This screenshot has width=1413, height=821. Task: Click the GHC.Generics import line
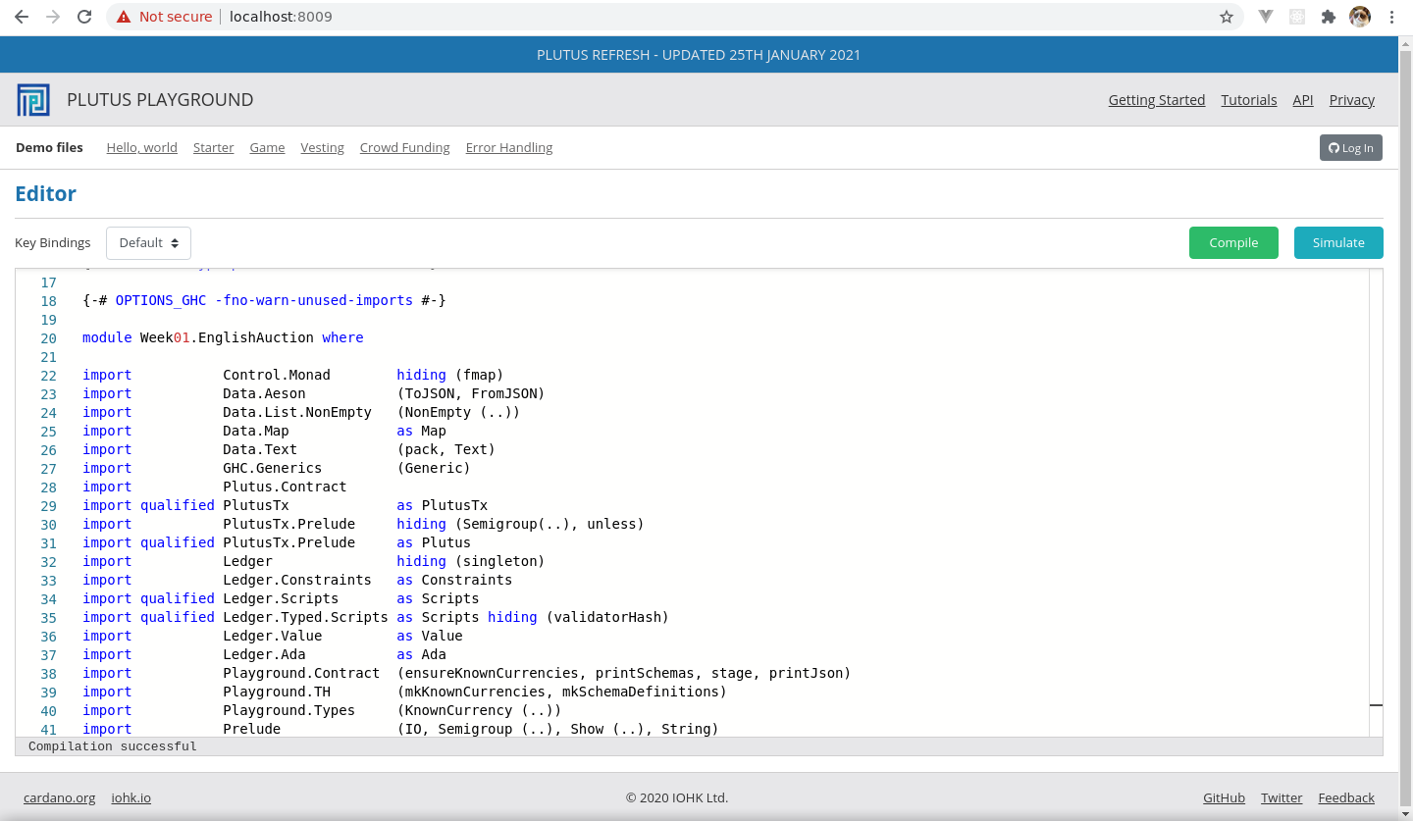(x=277, y=468)
